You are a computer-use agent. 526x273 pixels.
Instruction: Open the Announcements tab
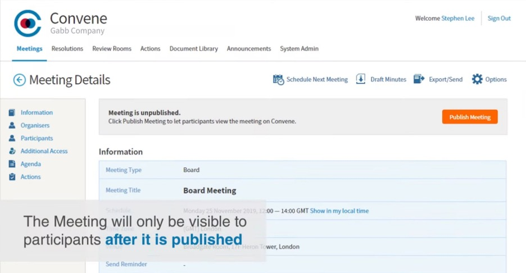coord(248,49)
